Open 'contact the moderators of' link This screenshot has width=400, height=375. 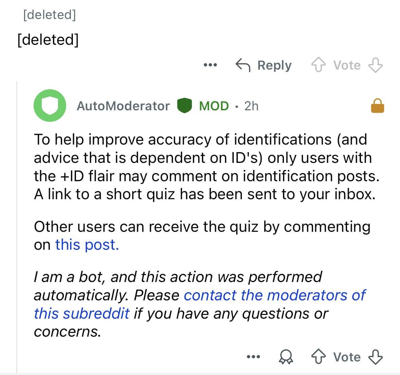(274, 295)
